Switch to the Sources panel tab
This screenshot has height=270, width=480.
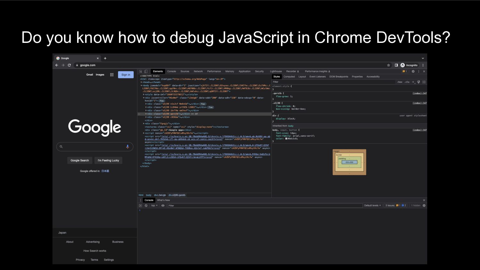click(185, 71)
